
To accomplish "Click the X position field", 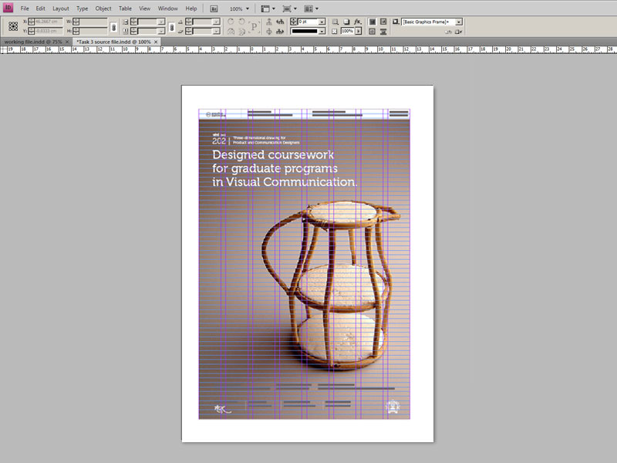I will point(49,22).
